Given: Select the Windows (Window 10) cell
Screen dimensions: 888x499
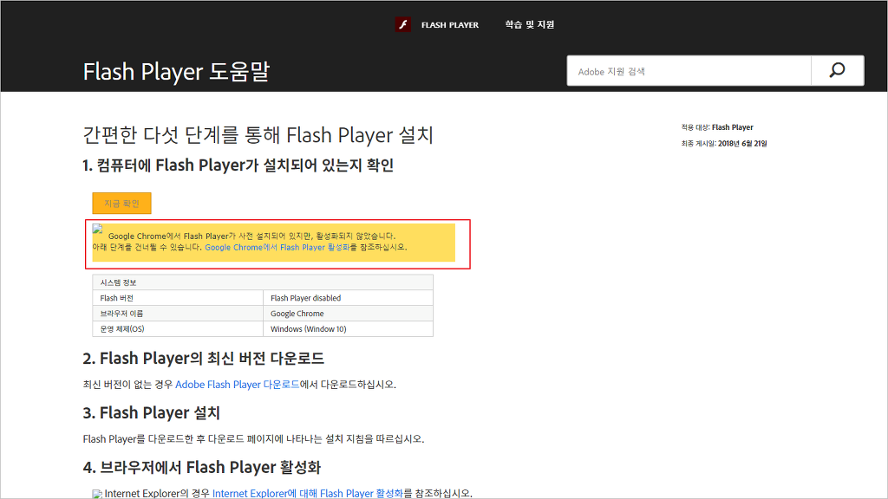Looking at the screenshot, I should 349,328.
